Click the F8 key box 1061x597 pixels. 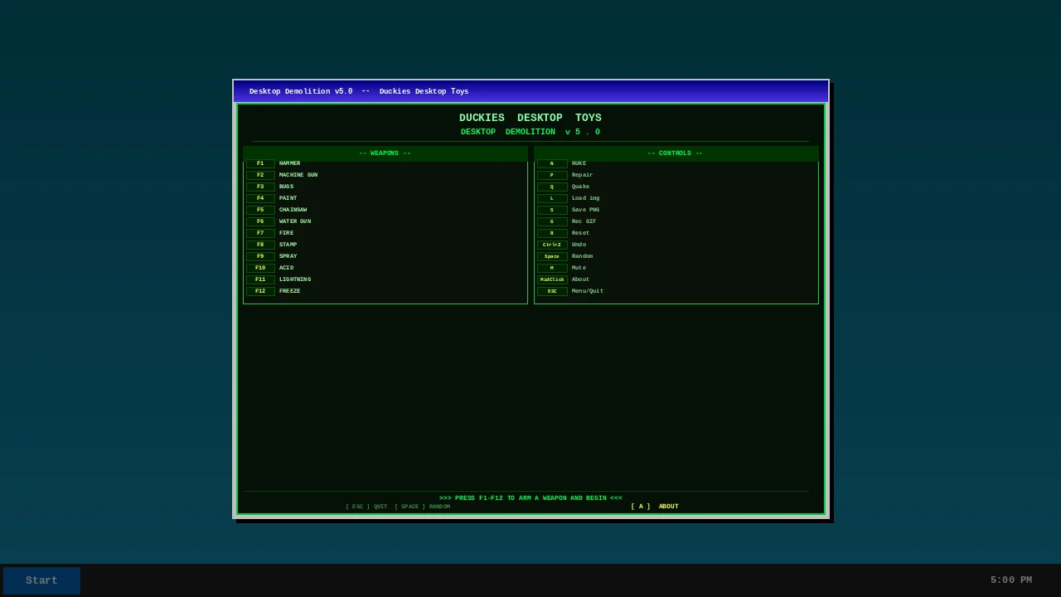click(260, 245)
